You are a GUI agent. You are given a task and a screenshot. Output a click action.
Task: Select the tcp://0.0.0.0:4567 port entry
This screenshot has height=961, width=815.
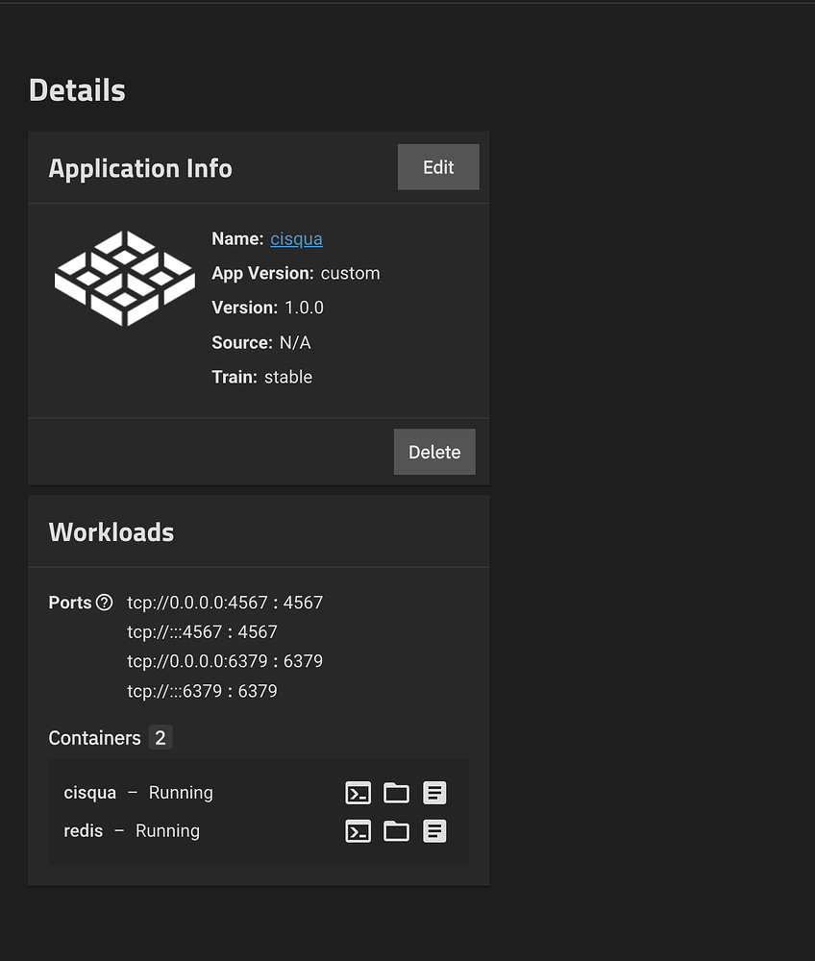[225, 603]
